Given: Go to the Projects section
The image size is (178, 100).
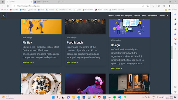Looking at the screenshot, I should click(129, 16).
